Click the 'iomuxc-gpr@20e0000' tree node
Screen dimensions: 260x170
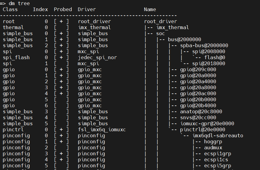point(207,124)
